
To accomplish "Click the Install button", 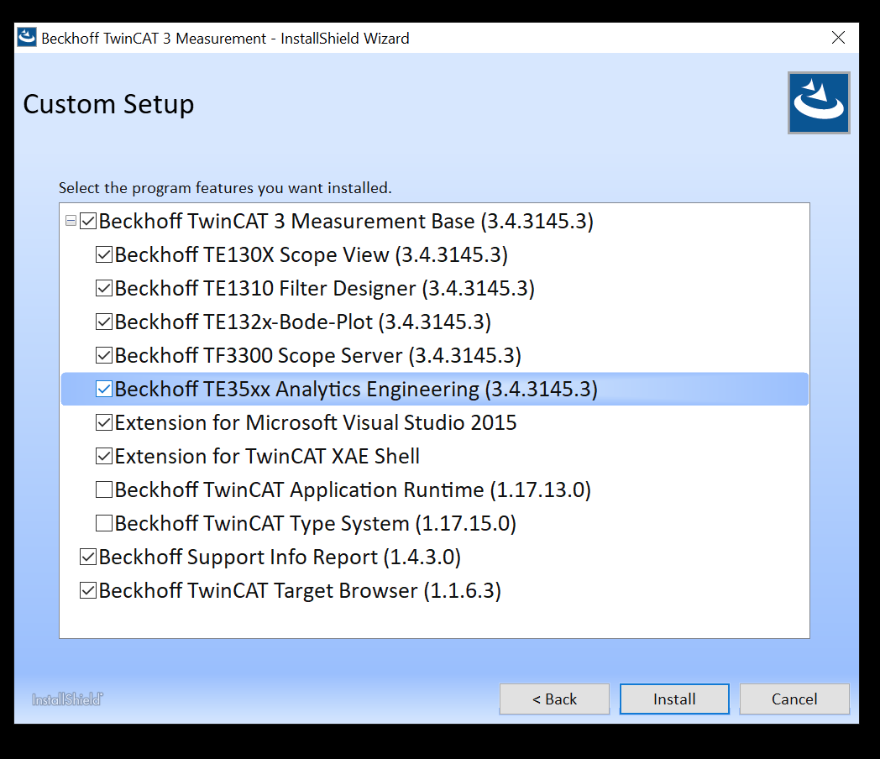I will (674, 699).
